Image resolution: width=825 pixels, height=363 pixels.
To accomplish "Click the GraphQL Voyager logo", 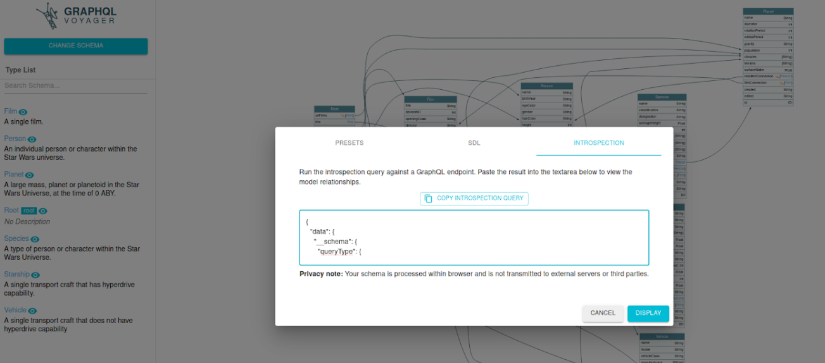I will pos(76,16).
